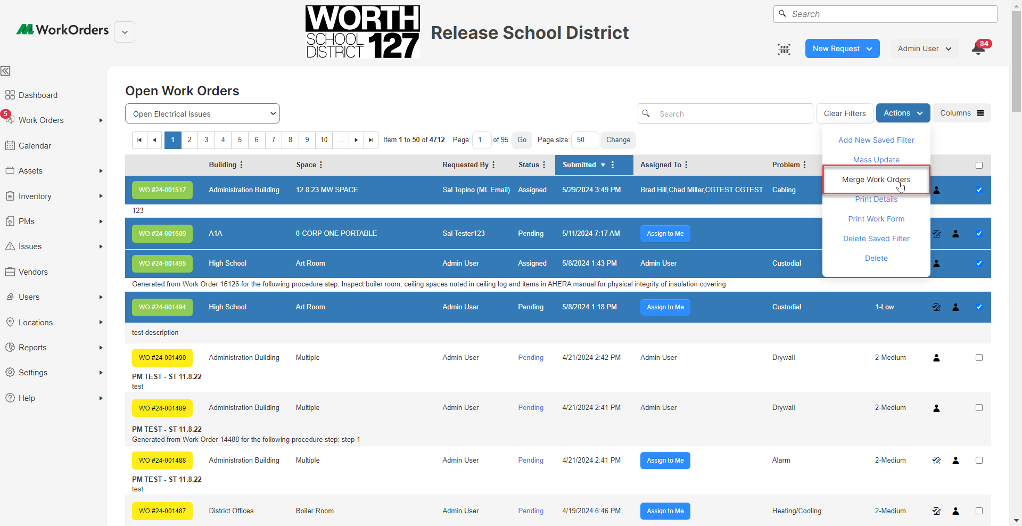The image size is (1022, 526).
Task: Click the work orders Search field
Action: 726,113
